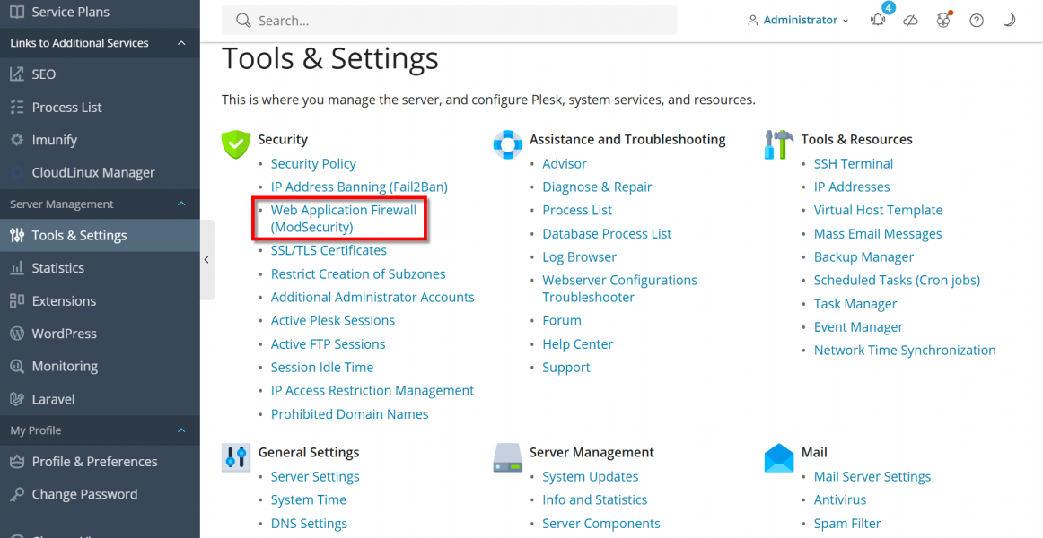Collapse the Server Management sidebar section

[x=181, y=204]
